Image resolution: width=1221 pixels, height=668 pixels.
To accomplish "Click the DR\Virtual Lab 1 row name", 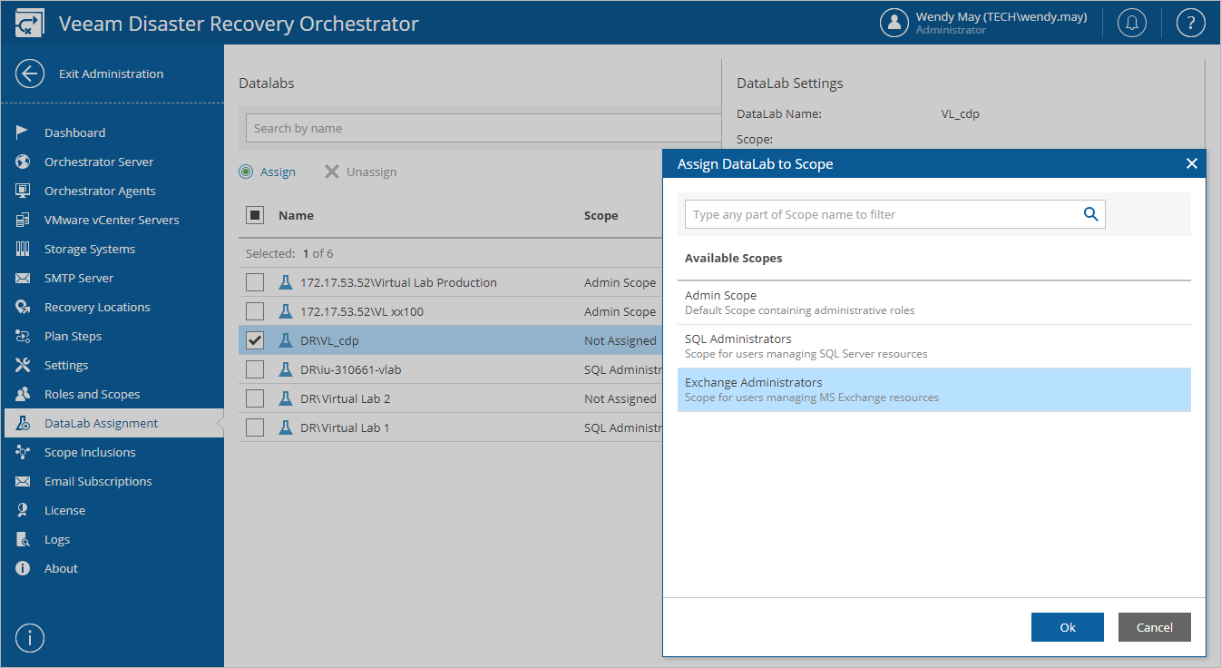I will (345, 427).
